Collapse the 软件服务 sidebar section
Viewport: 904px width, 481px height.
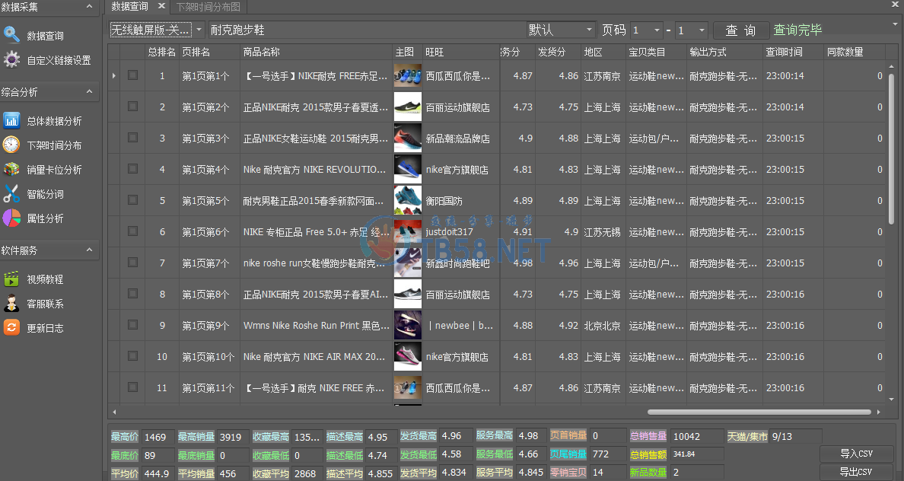point(89,250)
